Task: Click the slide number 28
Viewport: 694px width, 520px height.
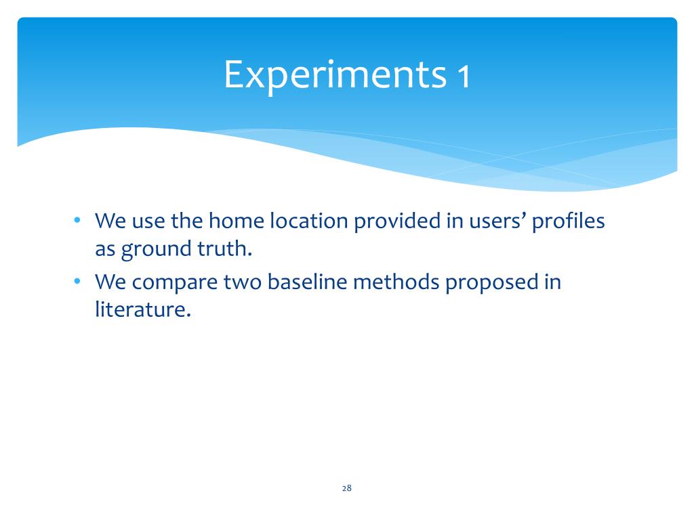Action: pyautogui.click(x=346, y=487)
